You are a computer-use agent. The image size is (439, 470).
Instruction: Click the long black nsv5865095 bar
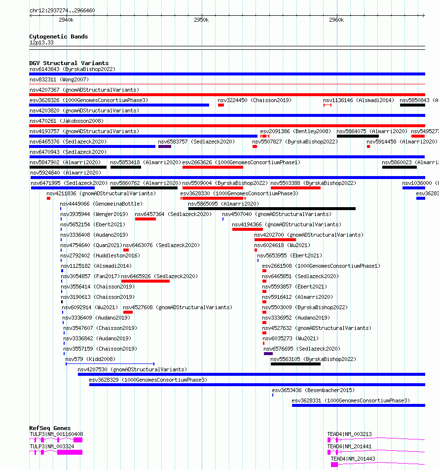click(x=272, y=209)
